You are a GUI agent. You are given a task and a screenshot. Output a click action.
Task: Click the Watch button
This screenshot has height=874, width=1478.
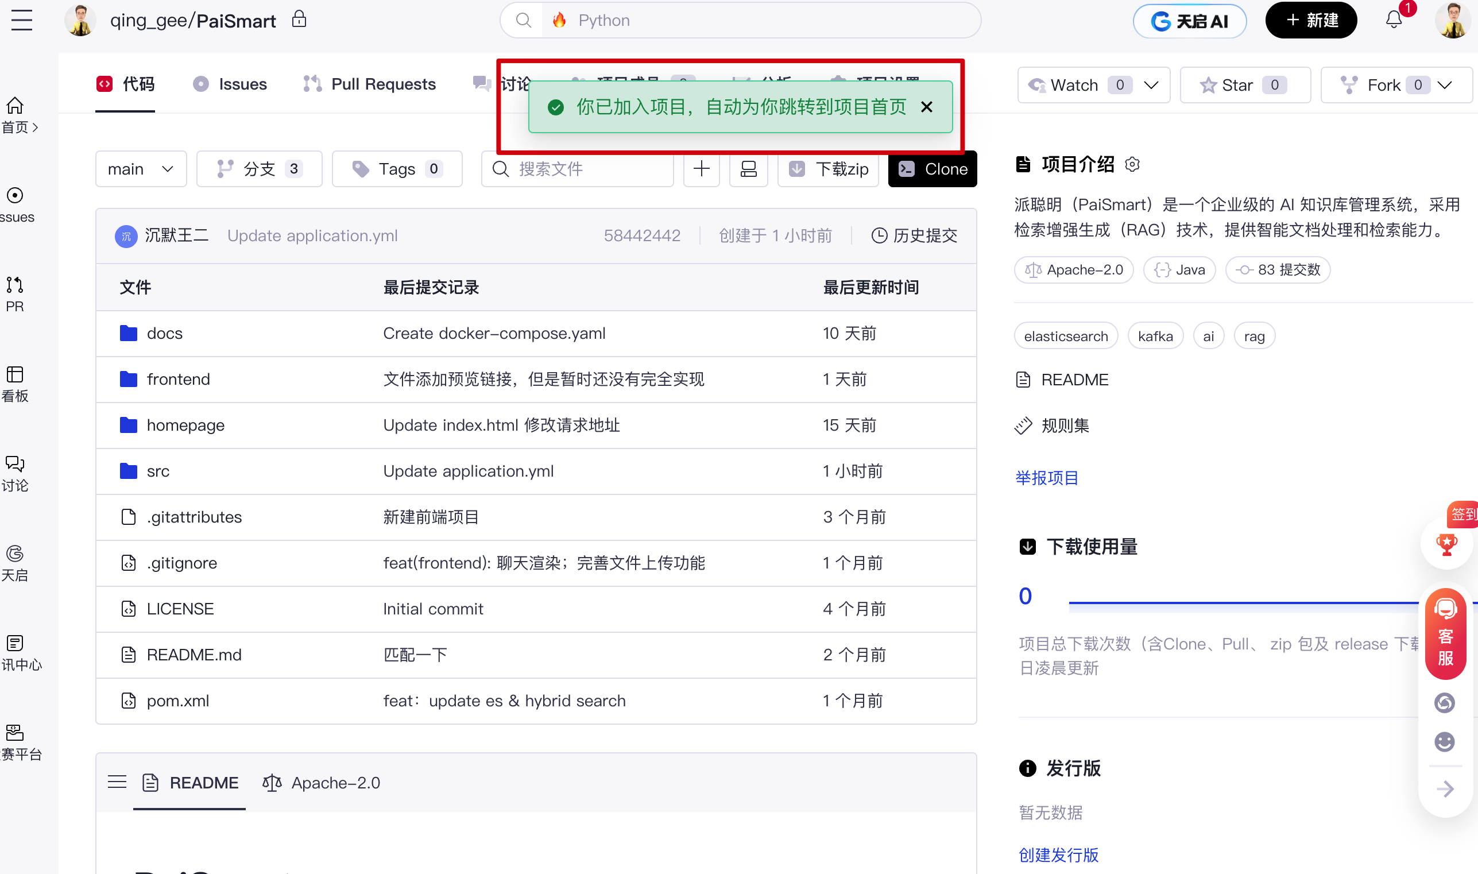(x=1074, y=86)
